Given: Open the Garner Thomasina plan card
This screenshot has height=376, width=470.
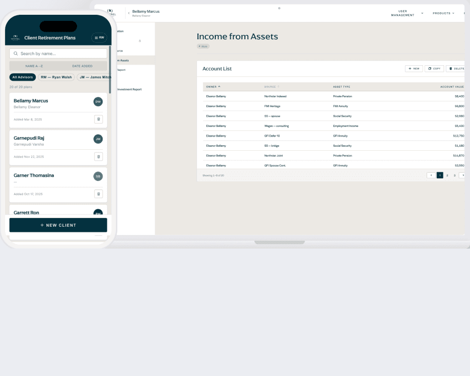Looking at the screenshot, I should point(58,185).
